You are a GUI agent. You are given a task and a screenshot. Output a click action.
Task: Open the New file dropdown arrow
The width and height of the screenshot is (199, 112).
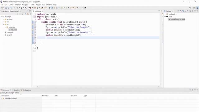point(4,8)
